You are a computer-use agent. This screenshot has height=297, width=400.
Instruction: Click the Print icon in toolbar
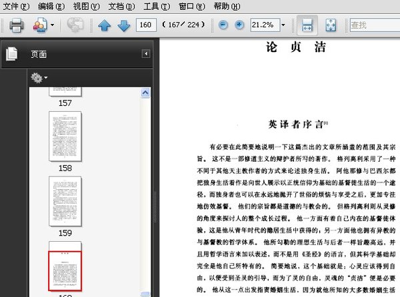[17, 26]
